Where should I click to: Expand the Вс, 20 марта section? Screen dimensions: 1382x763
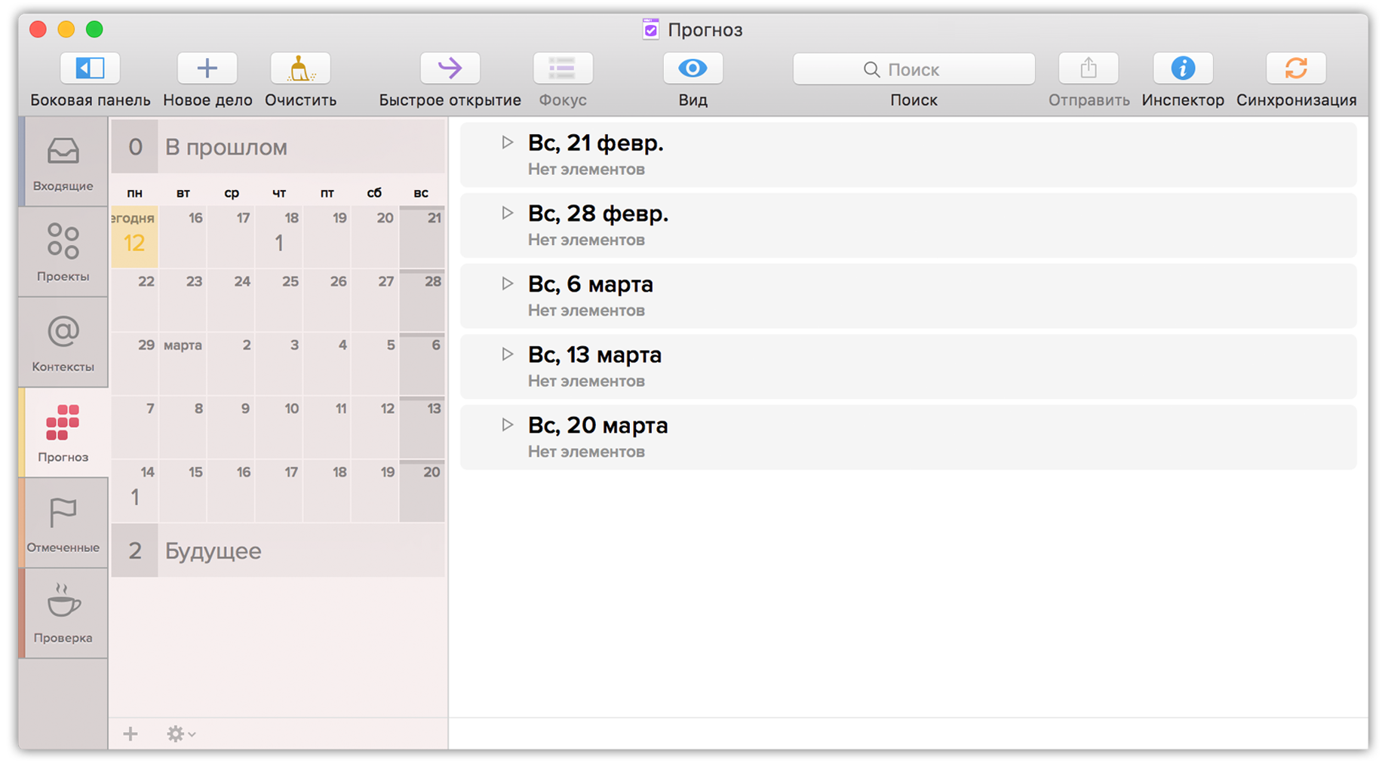click(508, 425)
